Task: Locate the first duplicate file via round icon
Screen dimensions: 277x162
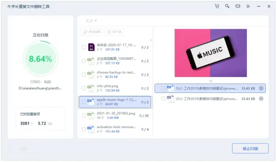Action: [261, 88]
